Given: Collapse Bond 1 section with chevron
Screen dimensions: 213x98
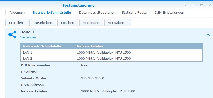Looking at the screenshot, I should coord(208,35).
